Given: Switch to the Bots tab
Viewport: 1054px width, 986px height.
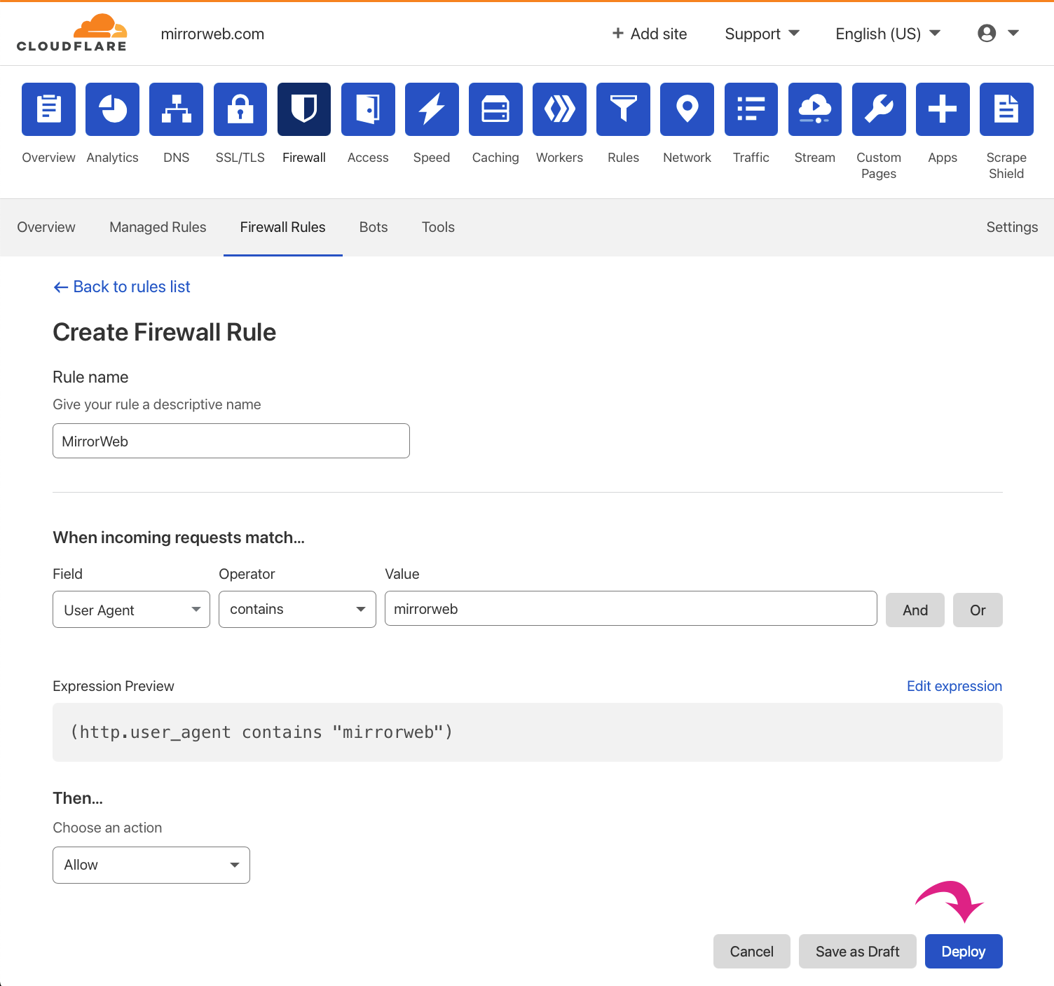Looking at the screenshot, I should [374, 227].
